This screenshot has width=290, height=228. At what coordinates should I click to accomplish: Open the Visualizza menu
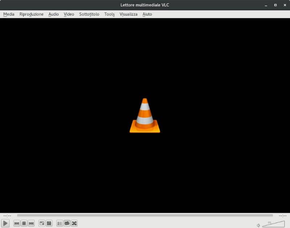(128, 14)
